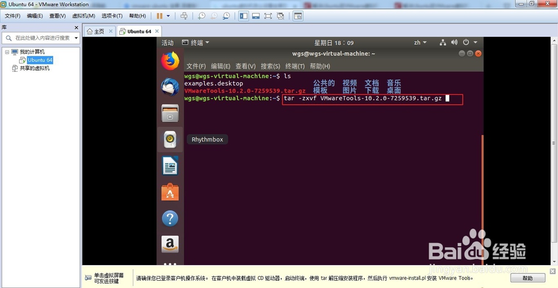Close the Ubuntu 64 tab
The width and height of the screenshot is (558, 288).
click(x=157, y=31)
